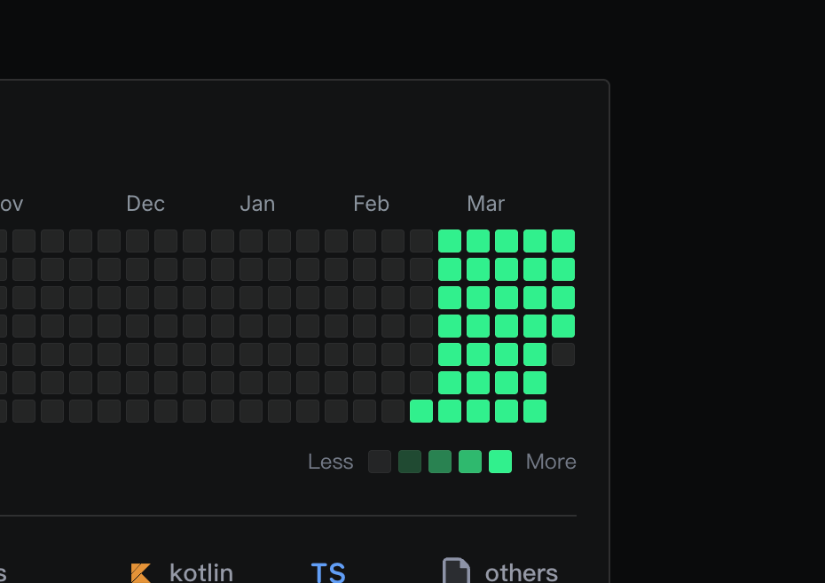This screenshot has width=825, height=583.
Task: Select the Dec month label
Action: pos(145,204)
